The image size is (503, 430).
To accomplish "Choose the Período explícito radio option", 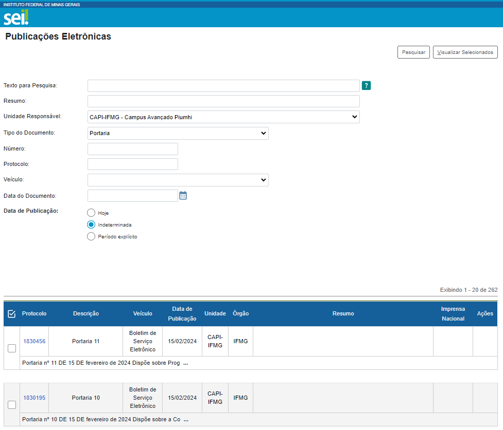I will (91, 237).
